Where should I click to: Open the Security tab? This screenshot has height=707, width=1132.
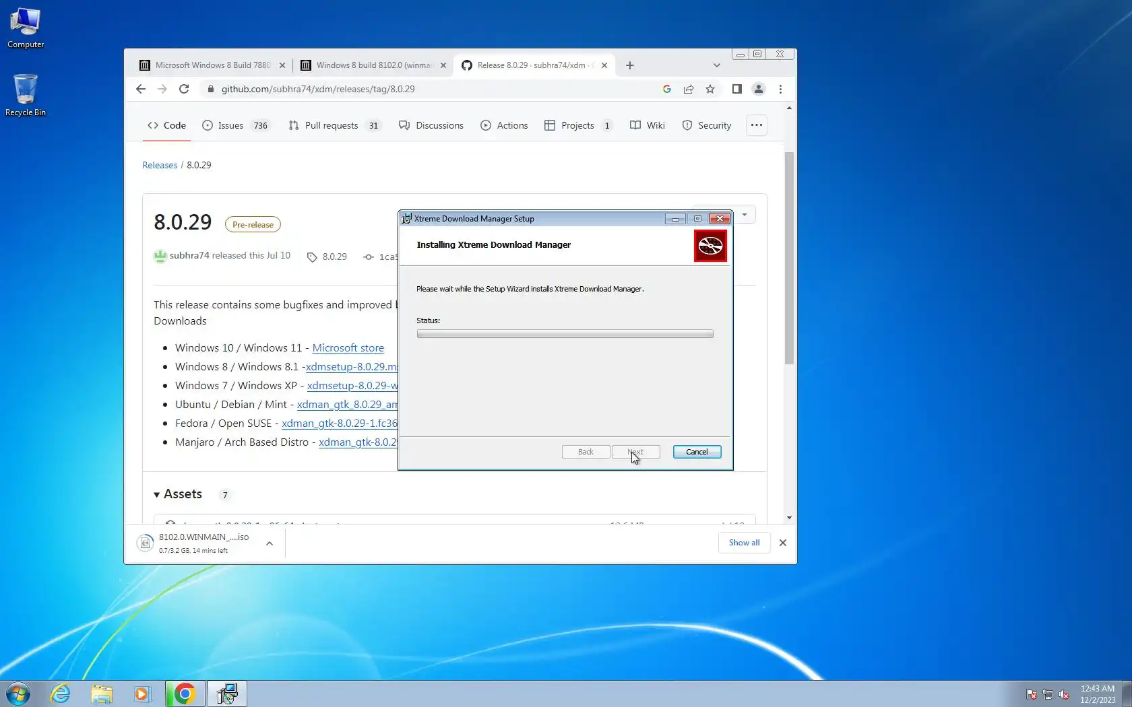[x=707, y=125]
